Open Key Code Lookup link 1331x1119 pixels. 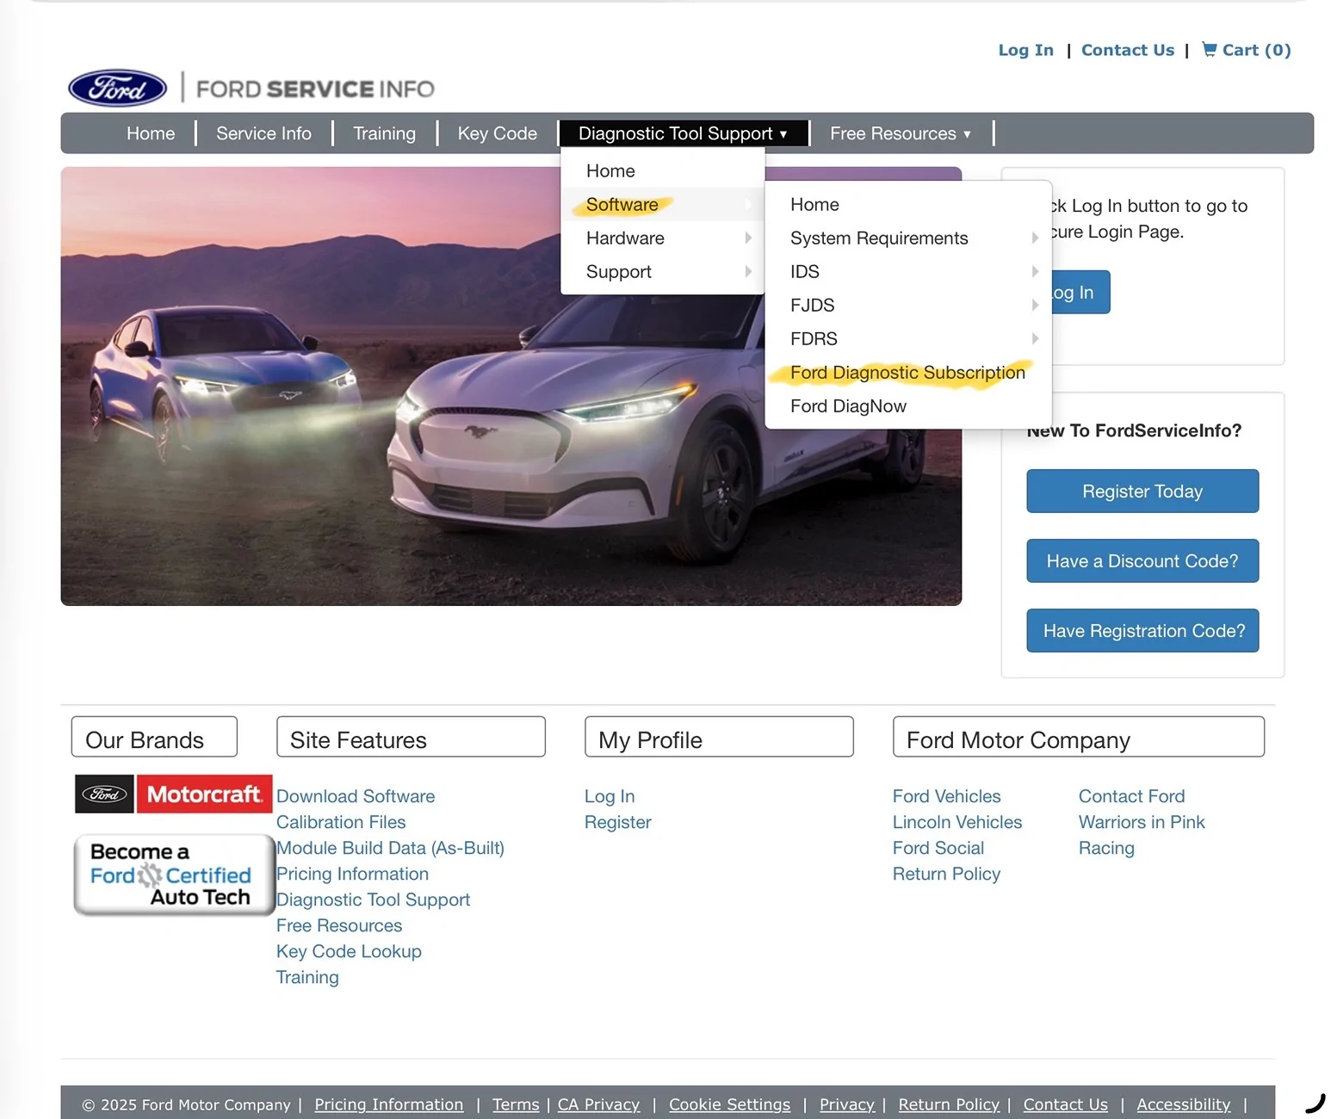pyautogui.click(x=349, y=951)
